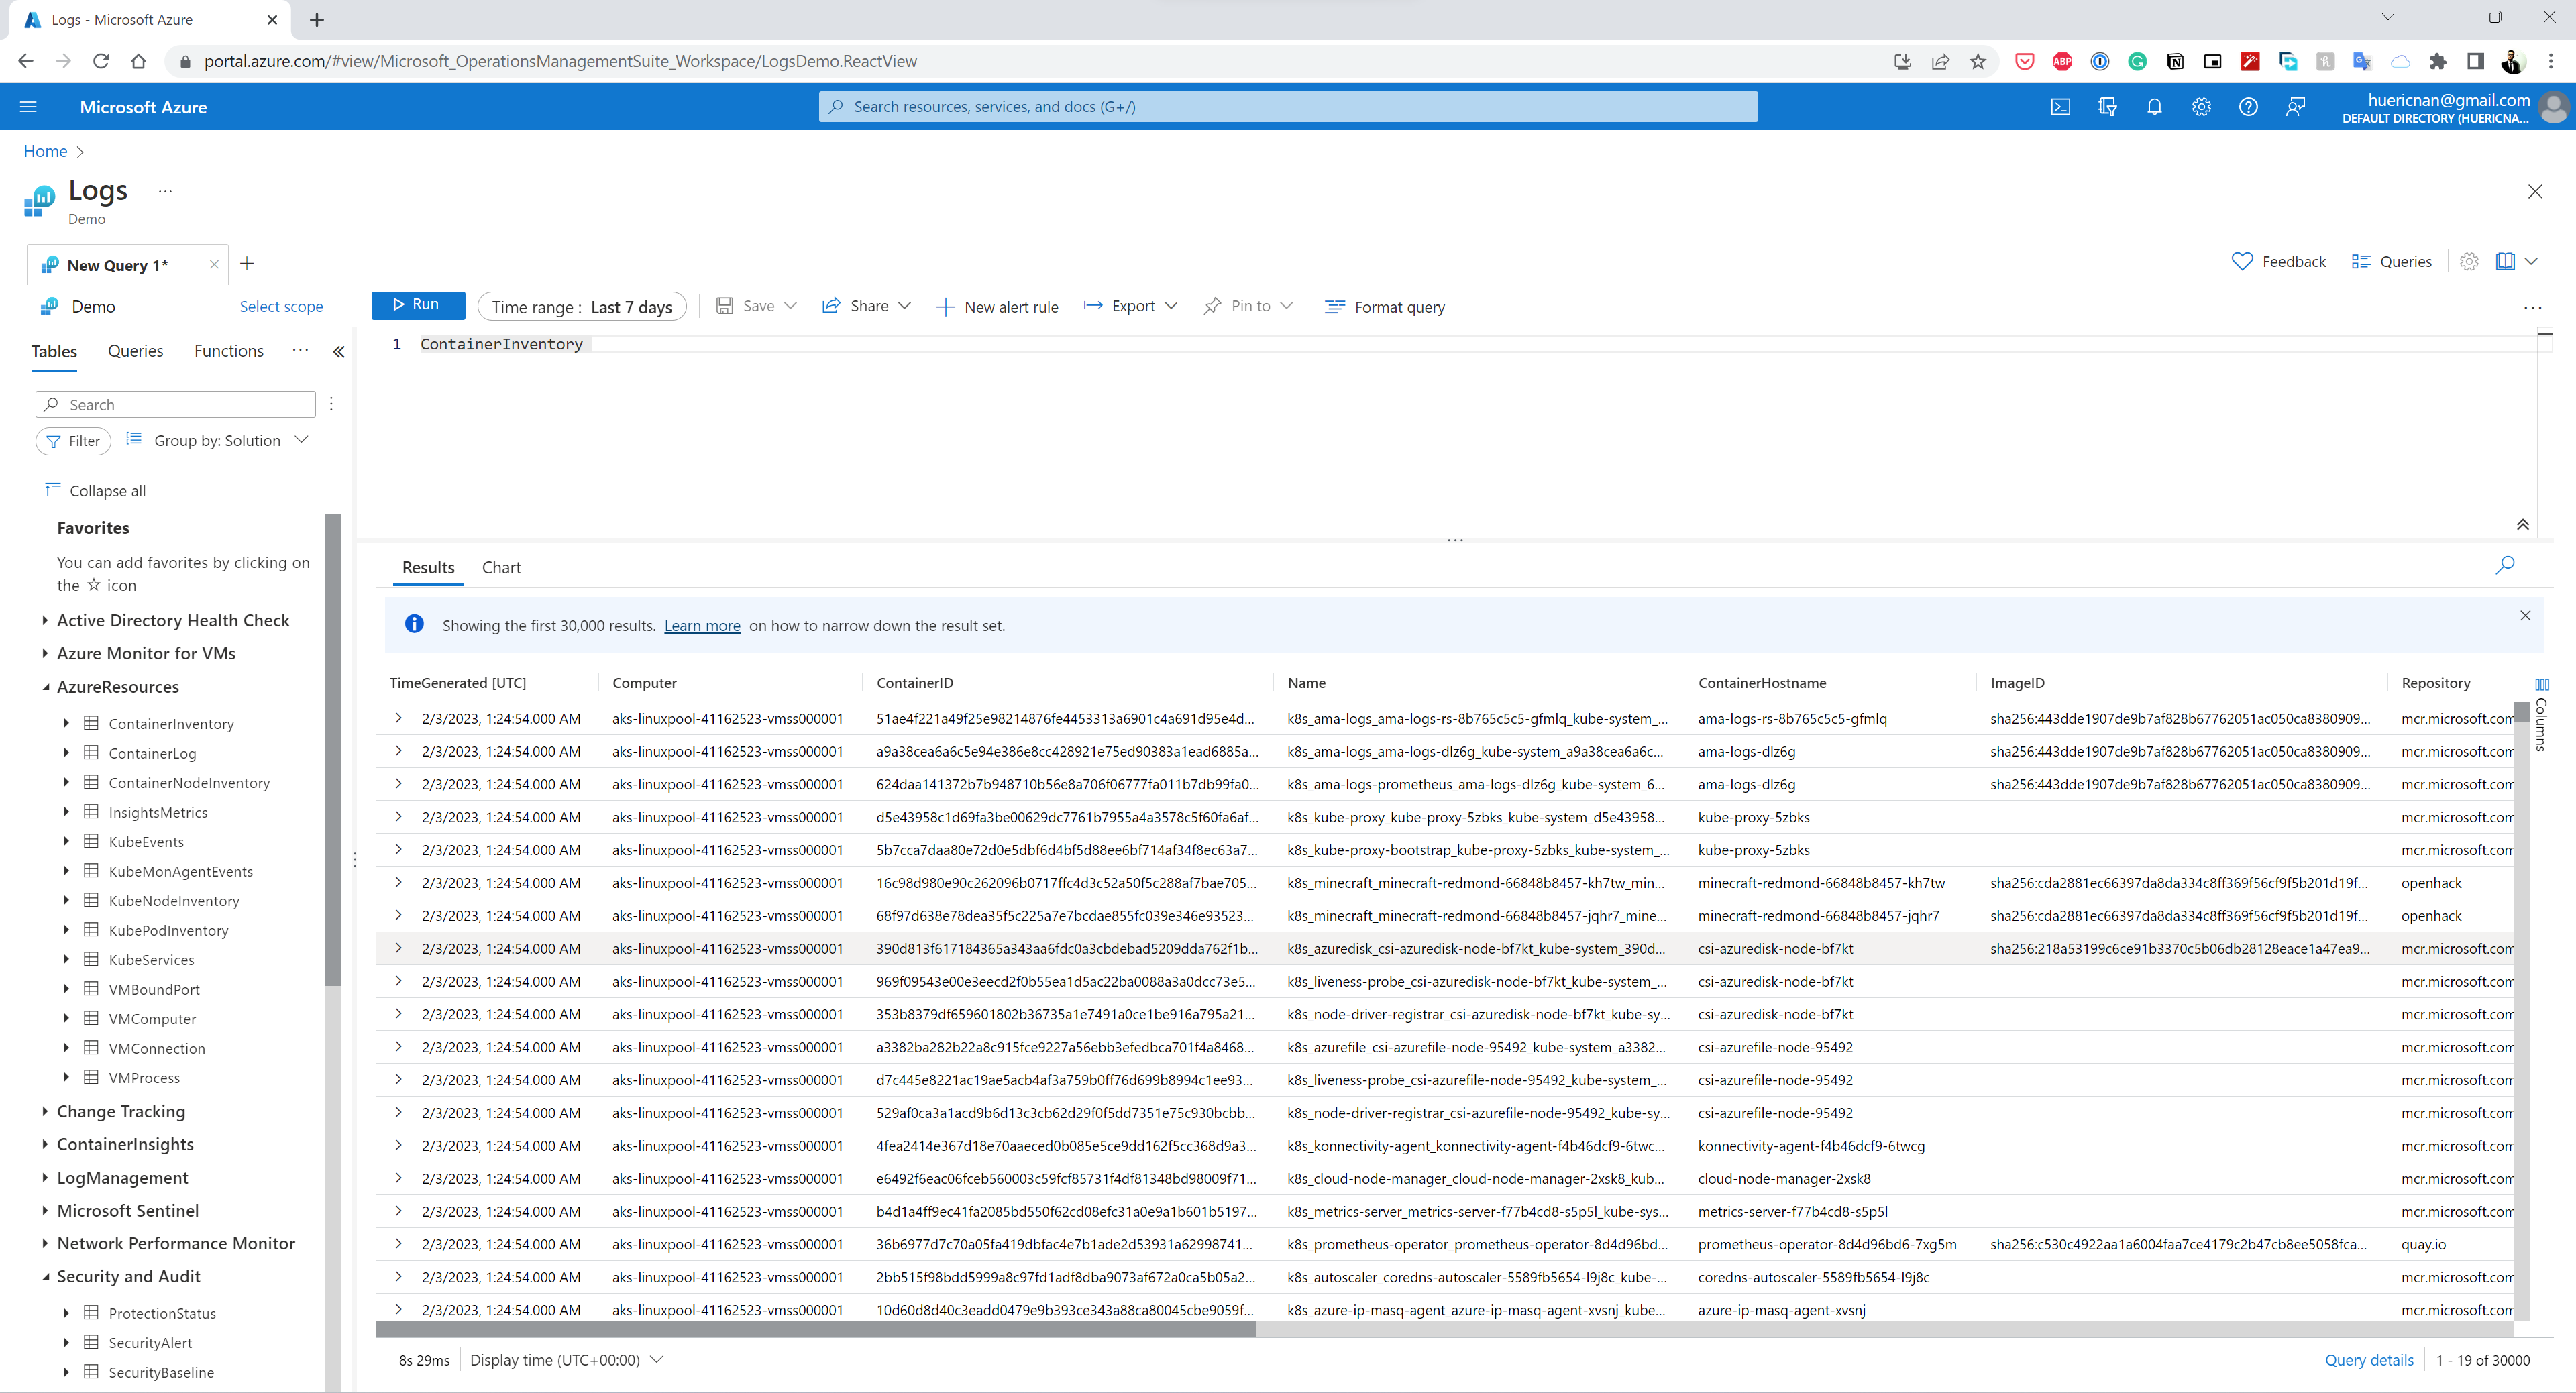Click the account avatar picture

point(2555,107)
